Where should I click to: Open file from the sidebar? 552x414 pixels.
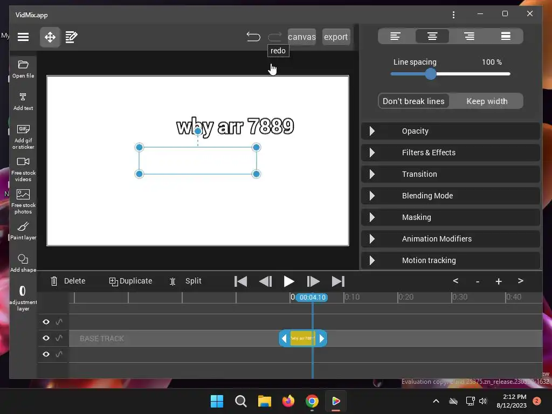tap(23, 70)
